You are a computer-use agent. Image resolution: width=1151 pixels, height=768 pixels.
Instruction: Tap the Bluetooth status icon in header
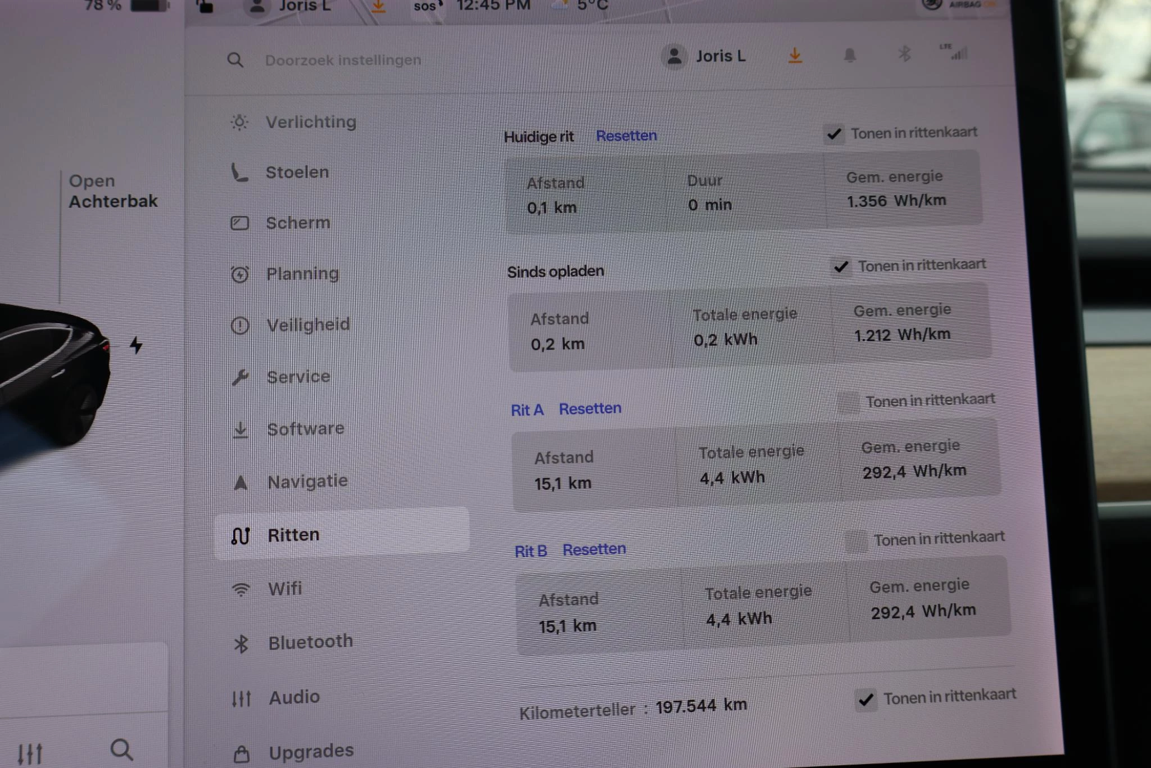(x=904, y=54)
